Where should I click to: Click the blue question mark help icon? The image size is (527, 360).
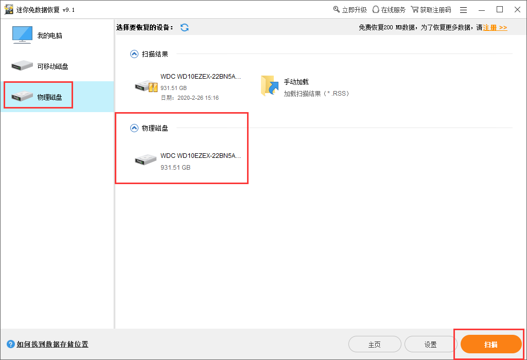pos(11,344)
